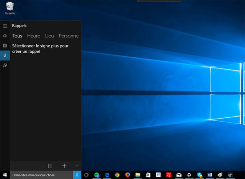This screenshot has height=179, width=245.
Task: Open the green app with badge in taskbar
Action: (x=97, y=175)
